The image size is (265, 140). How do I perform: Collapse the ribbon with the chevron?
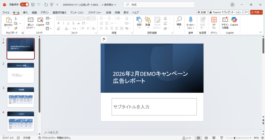pyautogui.click(x=261, y=32)
